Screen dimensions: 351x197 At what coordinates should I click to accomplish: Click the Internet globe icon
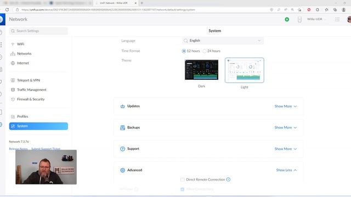tap(13, 63)
